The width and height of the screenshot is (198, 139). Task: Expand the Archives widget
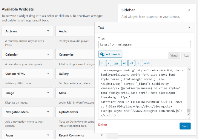[x=48, y=31]
